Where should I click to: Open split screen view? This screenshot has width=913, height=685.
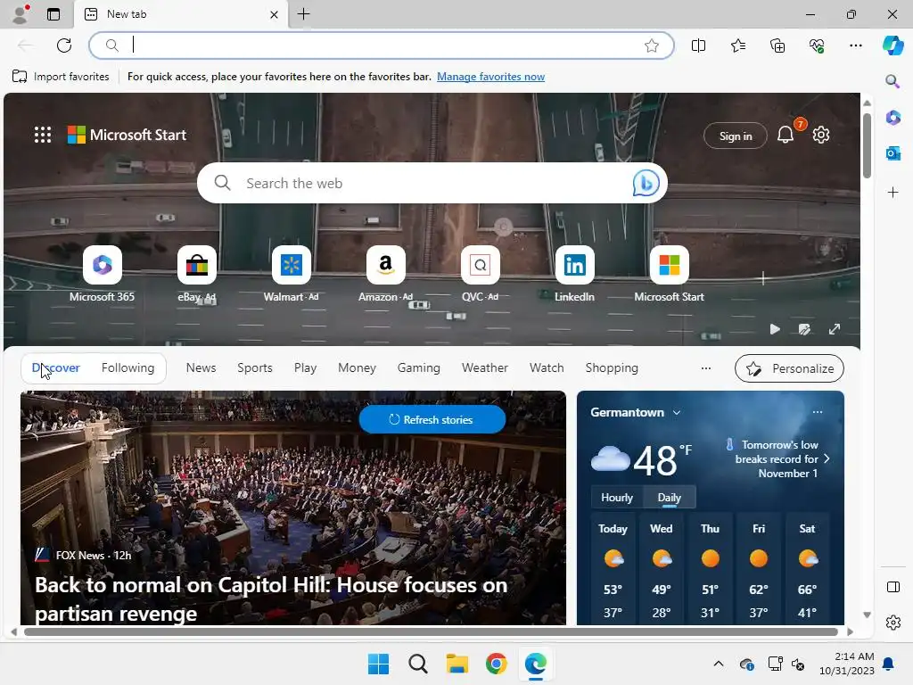(698, 45)
